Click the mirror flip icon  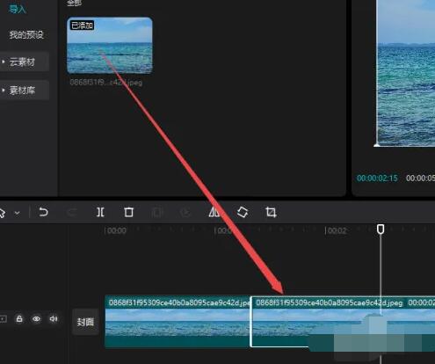214,212
